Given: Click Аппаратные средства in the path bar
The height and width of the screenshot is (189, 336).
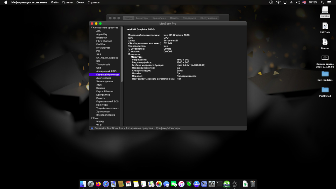Looking at the screenshot, I should [139, 128].
